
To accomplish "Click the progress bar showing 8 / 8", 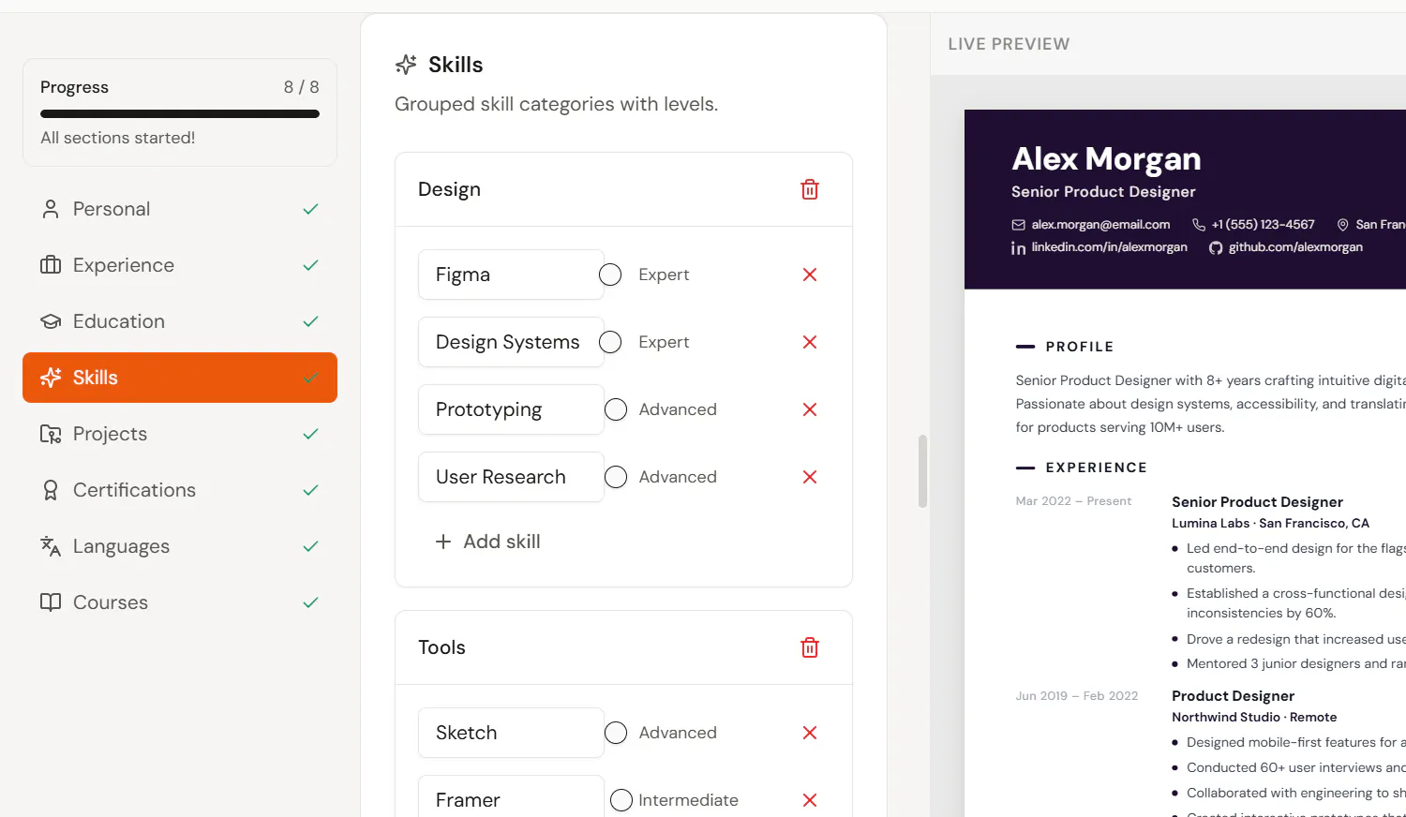I will point(180,114).
